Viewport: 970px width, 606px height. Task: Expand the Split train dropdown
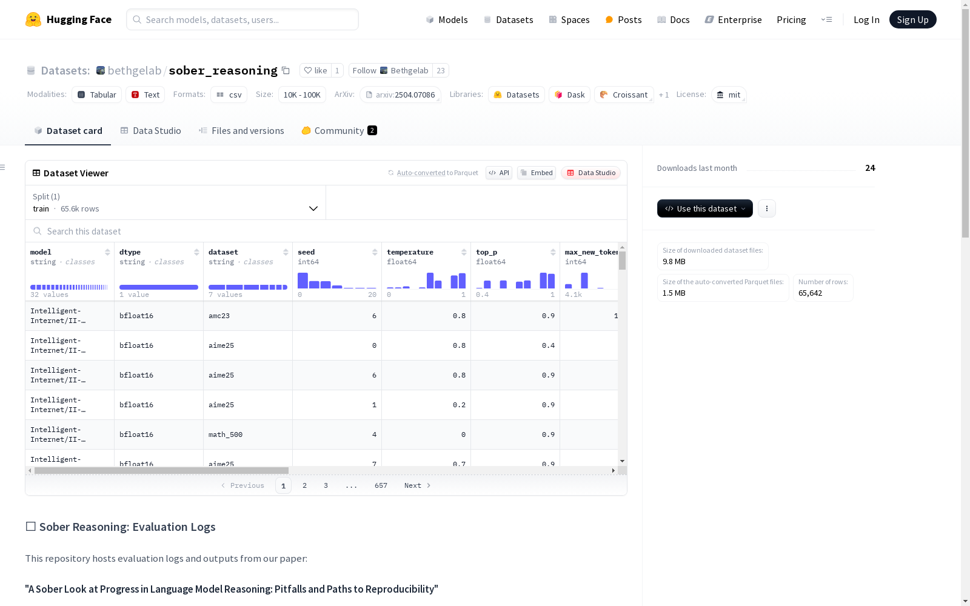(x=175, y=202)
